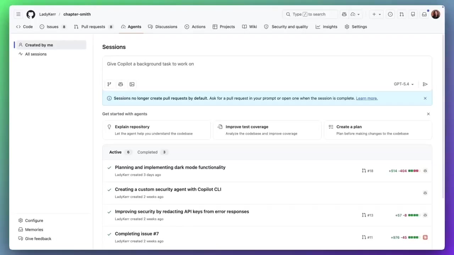
Task: Click Learn more link in banner
Action: (367, 98)
